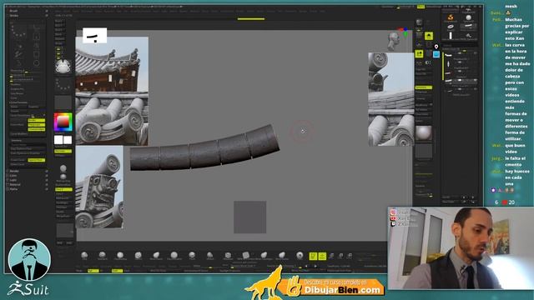Screen dimensions: 534x300
Task: Open the Twitch icon on webcam overlay
Action: 393,224
